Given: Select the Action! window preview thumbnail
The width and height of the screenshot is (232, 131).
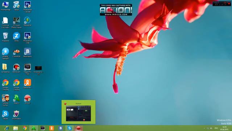Looking at the screenshot, I should (x=78, y=112).
